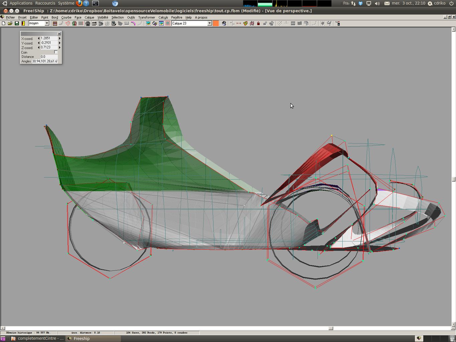Save the model with the floppy disk icon

(x=17, y=23)
